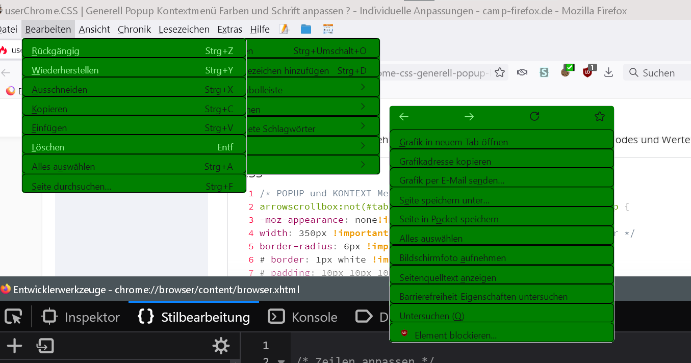The height and width of the screenshot is (363, 691).
Task: Select Alles auswählen in the Bearbeiten menu
Action: pyautogui.click(x=134, y=164)
